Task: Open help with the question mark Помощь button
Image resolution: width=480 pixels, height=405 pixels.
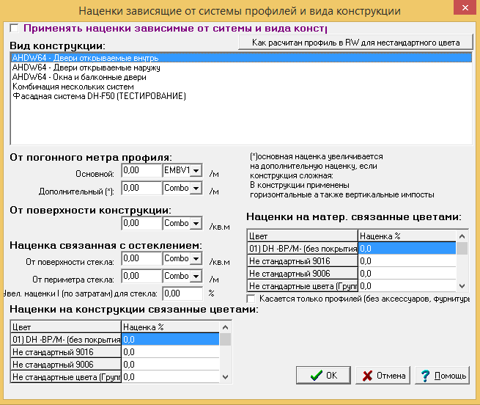Action: click(443, 375)
